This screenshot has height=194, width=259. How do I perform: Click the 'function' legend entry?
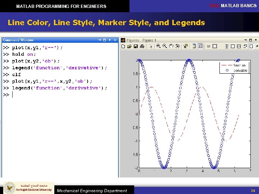[233, 65]
